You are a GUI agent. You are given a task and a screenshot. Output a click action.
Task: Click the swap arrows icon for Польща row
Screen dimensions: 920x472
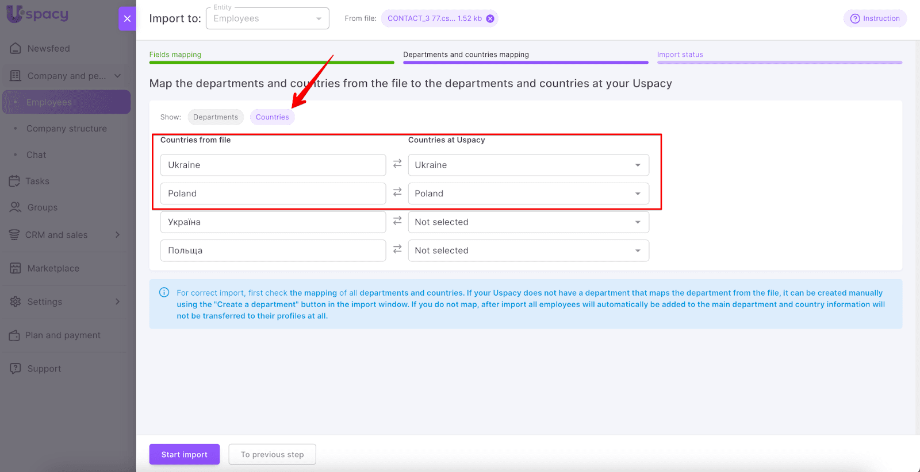pyautogui.click(x=397, y=249)
